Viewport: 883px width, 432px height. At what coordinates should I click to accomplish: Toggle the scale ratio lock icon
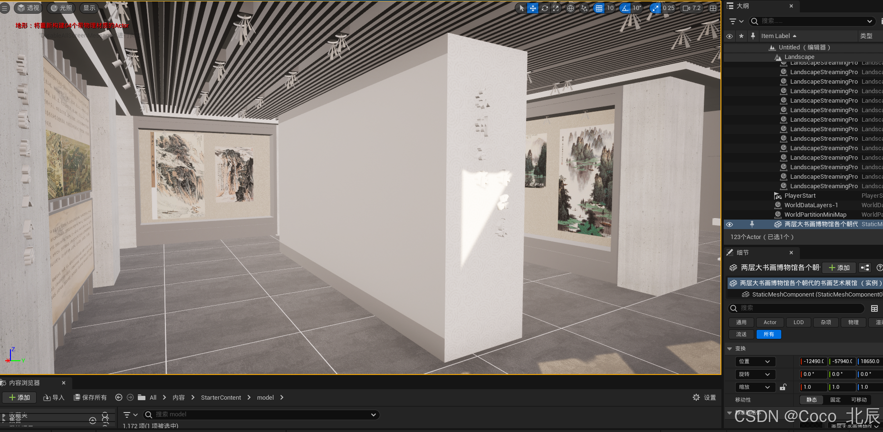(783, 387)
